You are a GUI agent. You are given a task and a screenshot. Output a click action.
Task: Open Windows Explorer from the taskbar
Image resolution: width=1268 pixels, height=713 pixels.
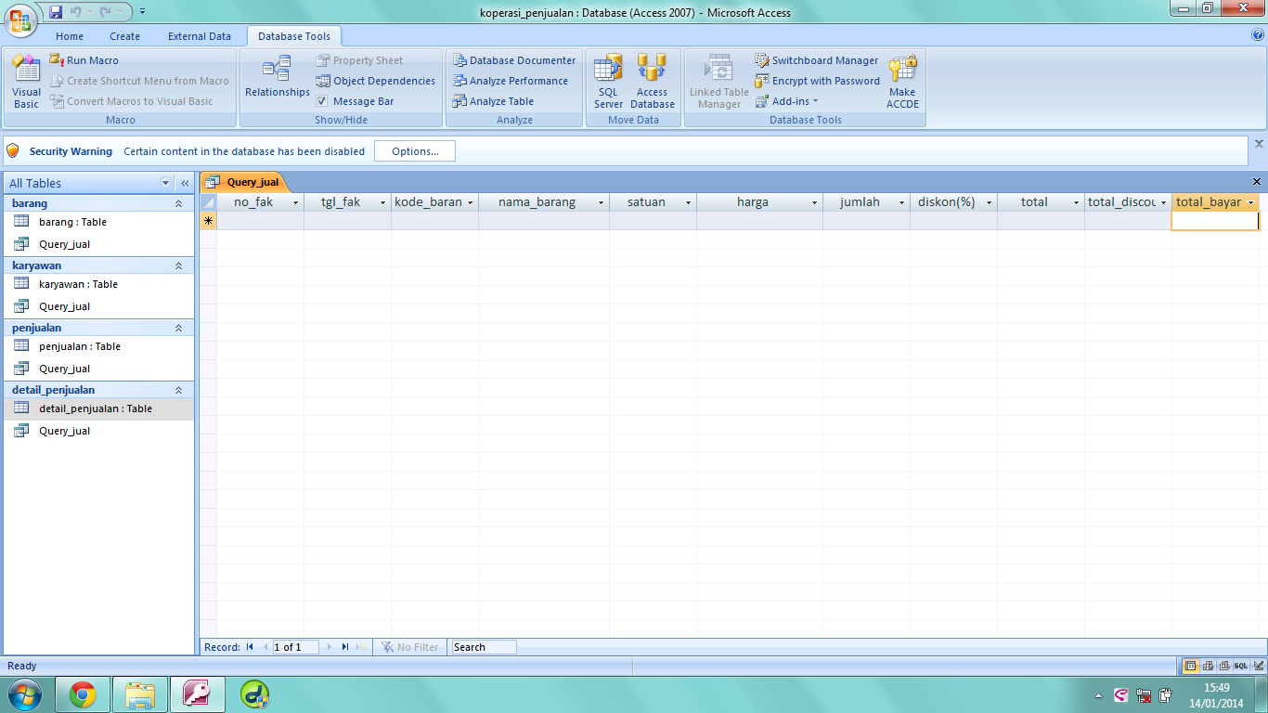pyautogui.click(x=140, y=694)
